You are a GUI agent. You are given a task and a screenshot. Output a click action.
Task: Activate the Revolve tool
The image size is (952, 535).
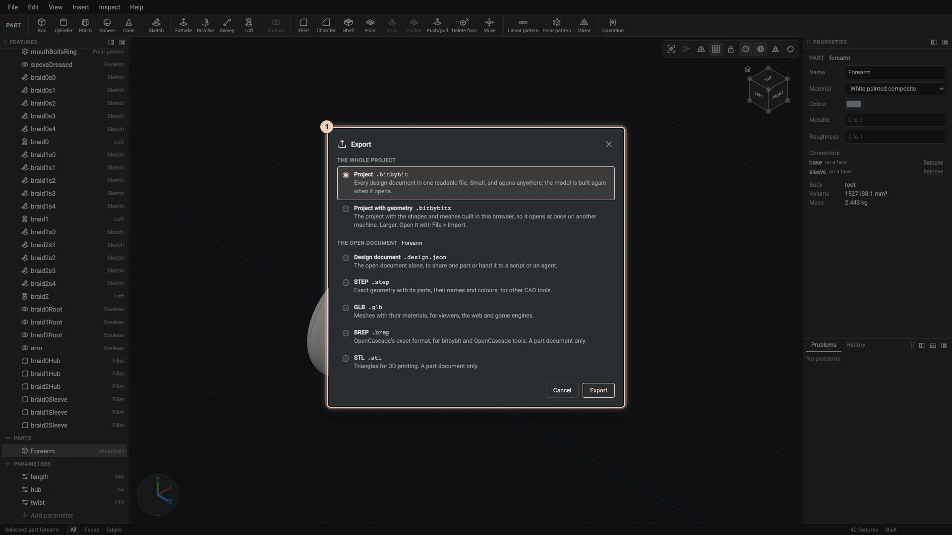coord(205,25)
